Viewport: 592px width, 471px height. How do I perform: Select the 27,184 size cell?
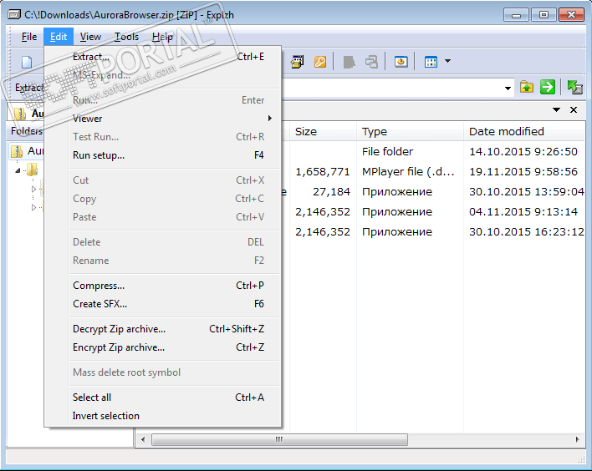[x=331, y=192]
